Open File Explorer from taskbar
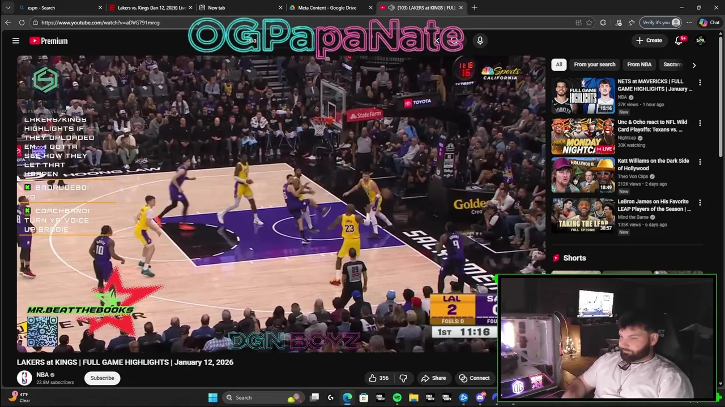725x407 pixels. coord(413,398)
